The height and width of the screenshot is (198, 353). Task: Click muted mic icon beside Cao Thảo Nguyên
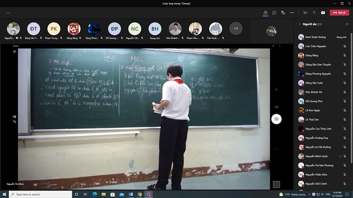click(345, 46)
